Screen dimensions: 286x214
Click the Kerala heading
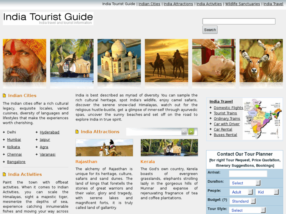[x=148, y=161]
